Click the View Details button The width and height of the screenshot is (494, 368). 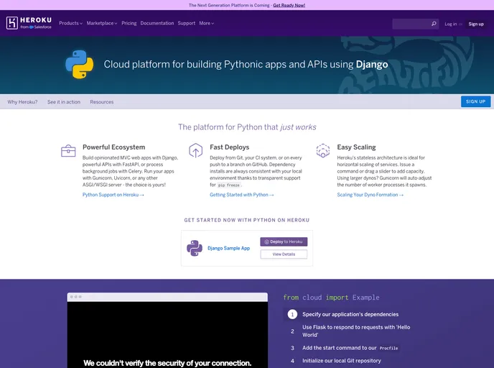point(284,254)
